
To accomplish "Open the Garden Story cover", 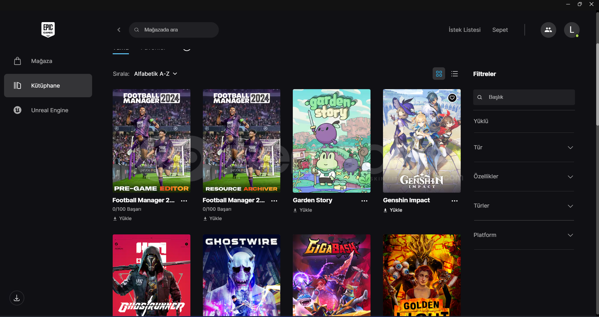I will coord(331,141).
